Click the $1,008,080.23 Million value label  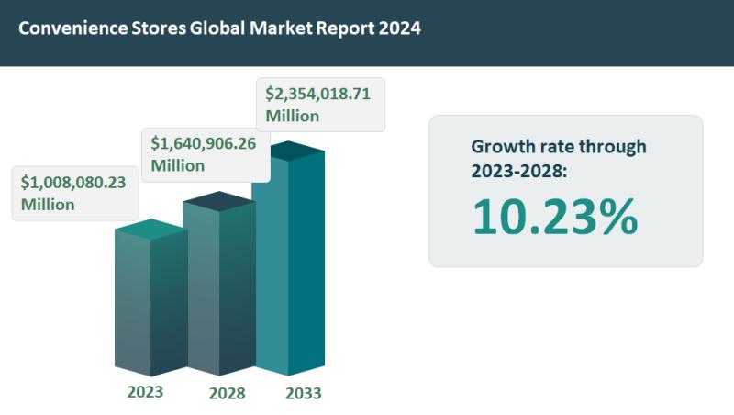pyautogui.click(x=75, y=194)
